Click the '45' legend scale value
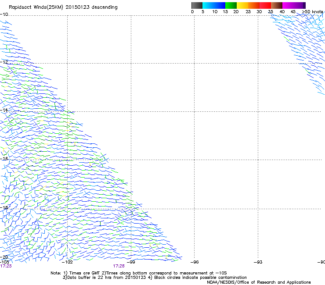325x285 pixels. [x=293, y=12]
